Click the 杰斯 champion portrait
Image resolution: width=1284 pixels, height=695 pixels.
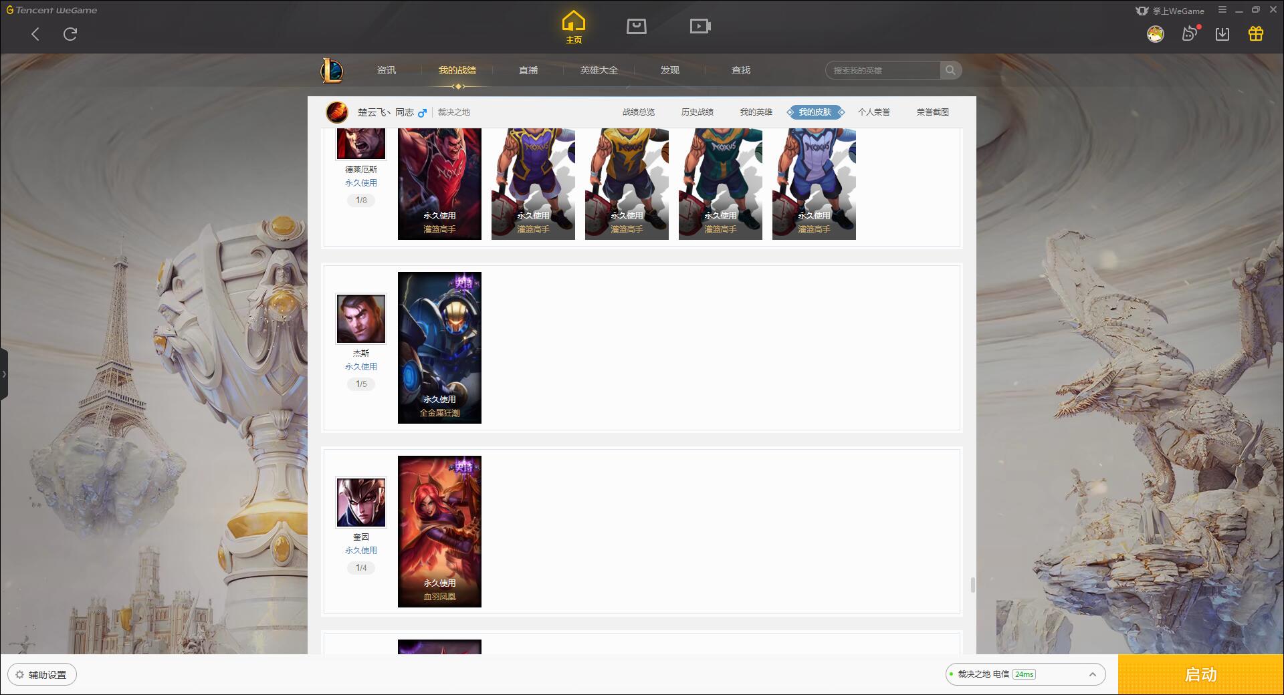[361, 319]
